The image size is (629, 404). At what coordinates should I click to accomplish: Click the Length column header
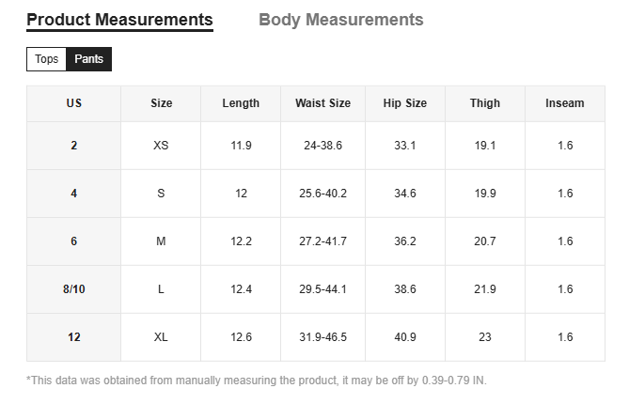241,103
